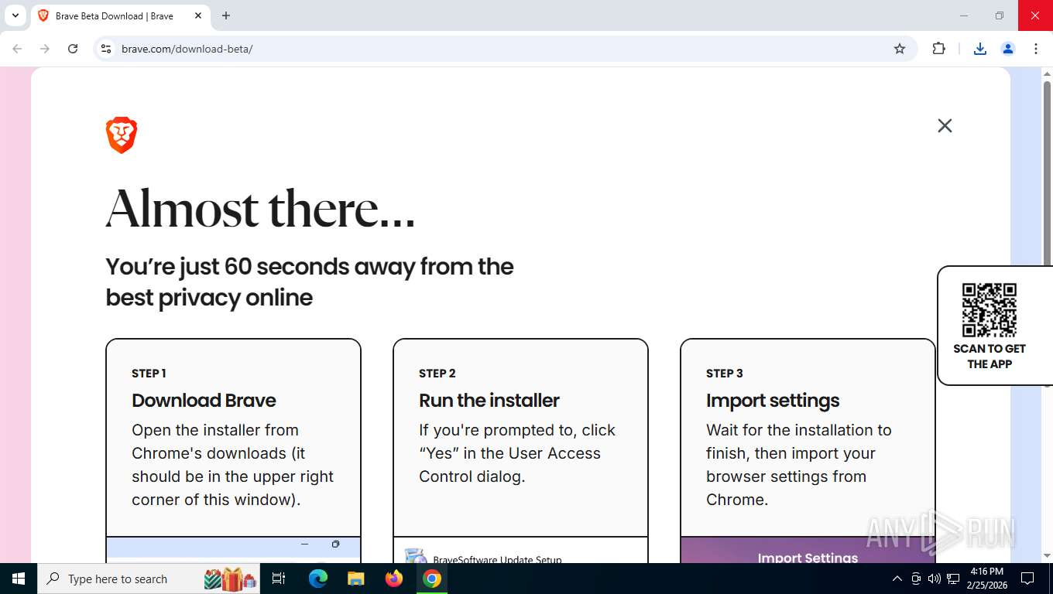This screenshot has width=1053, height=594.
Task: Click the Import settings step heading
Action: [773, 400]
